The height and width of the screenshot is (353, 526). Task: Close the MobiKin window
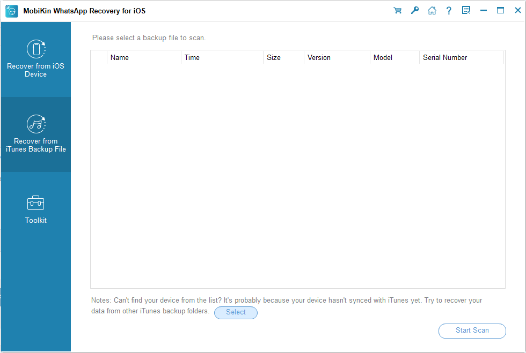518,11
